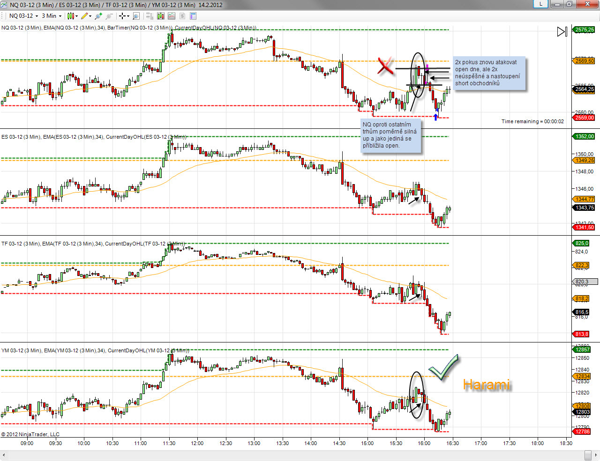The height and width of the screenshot is (461, 600).
Task: Select the pencil drawing tools icon
Action: coord(84,16)
